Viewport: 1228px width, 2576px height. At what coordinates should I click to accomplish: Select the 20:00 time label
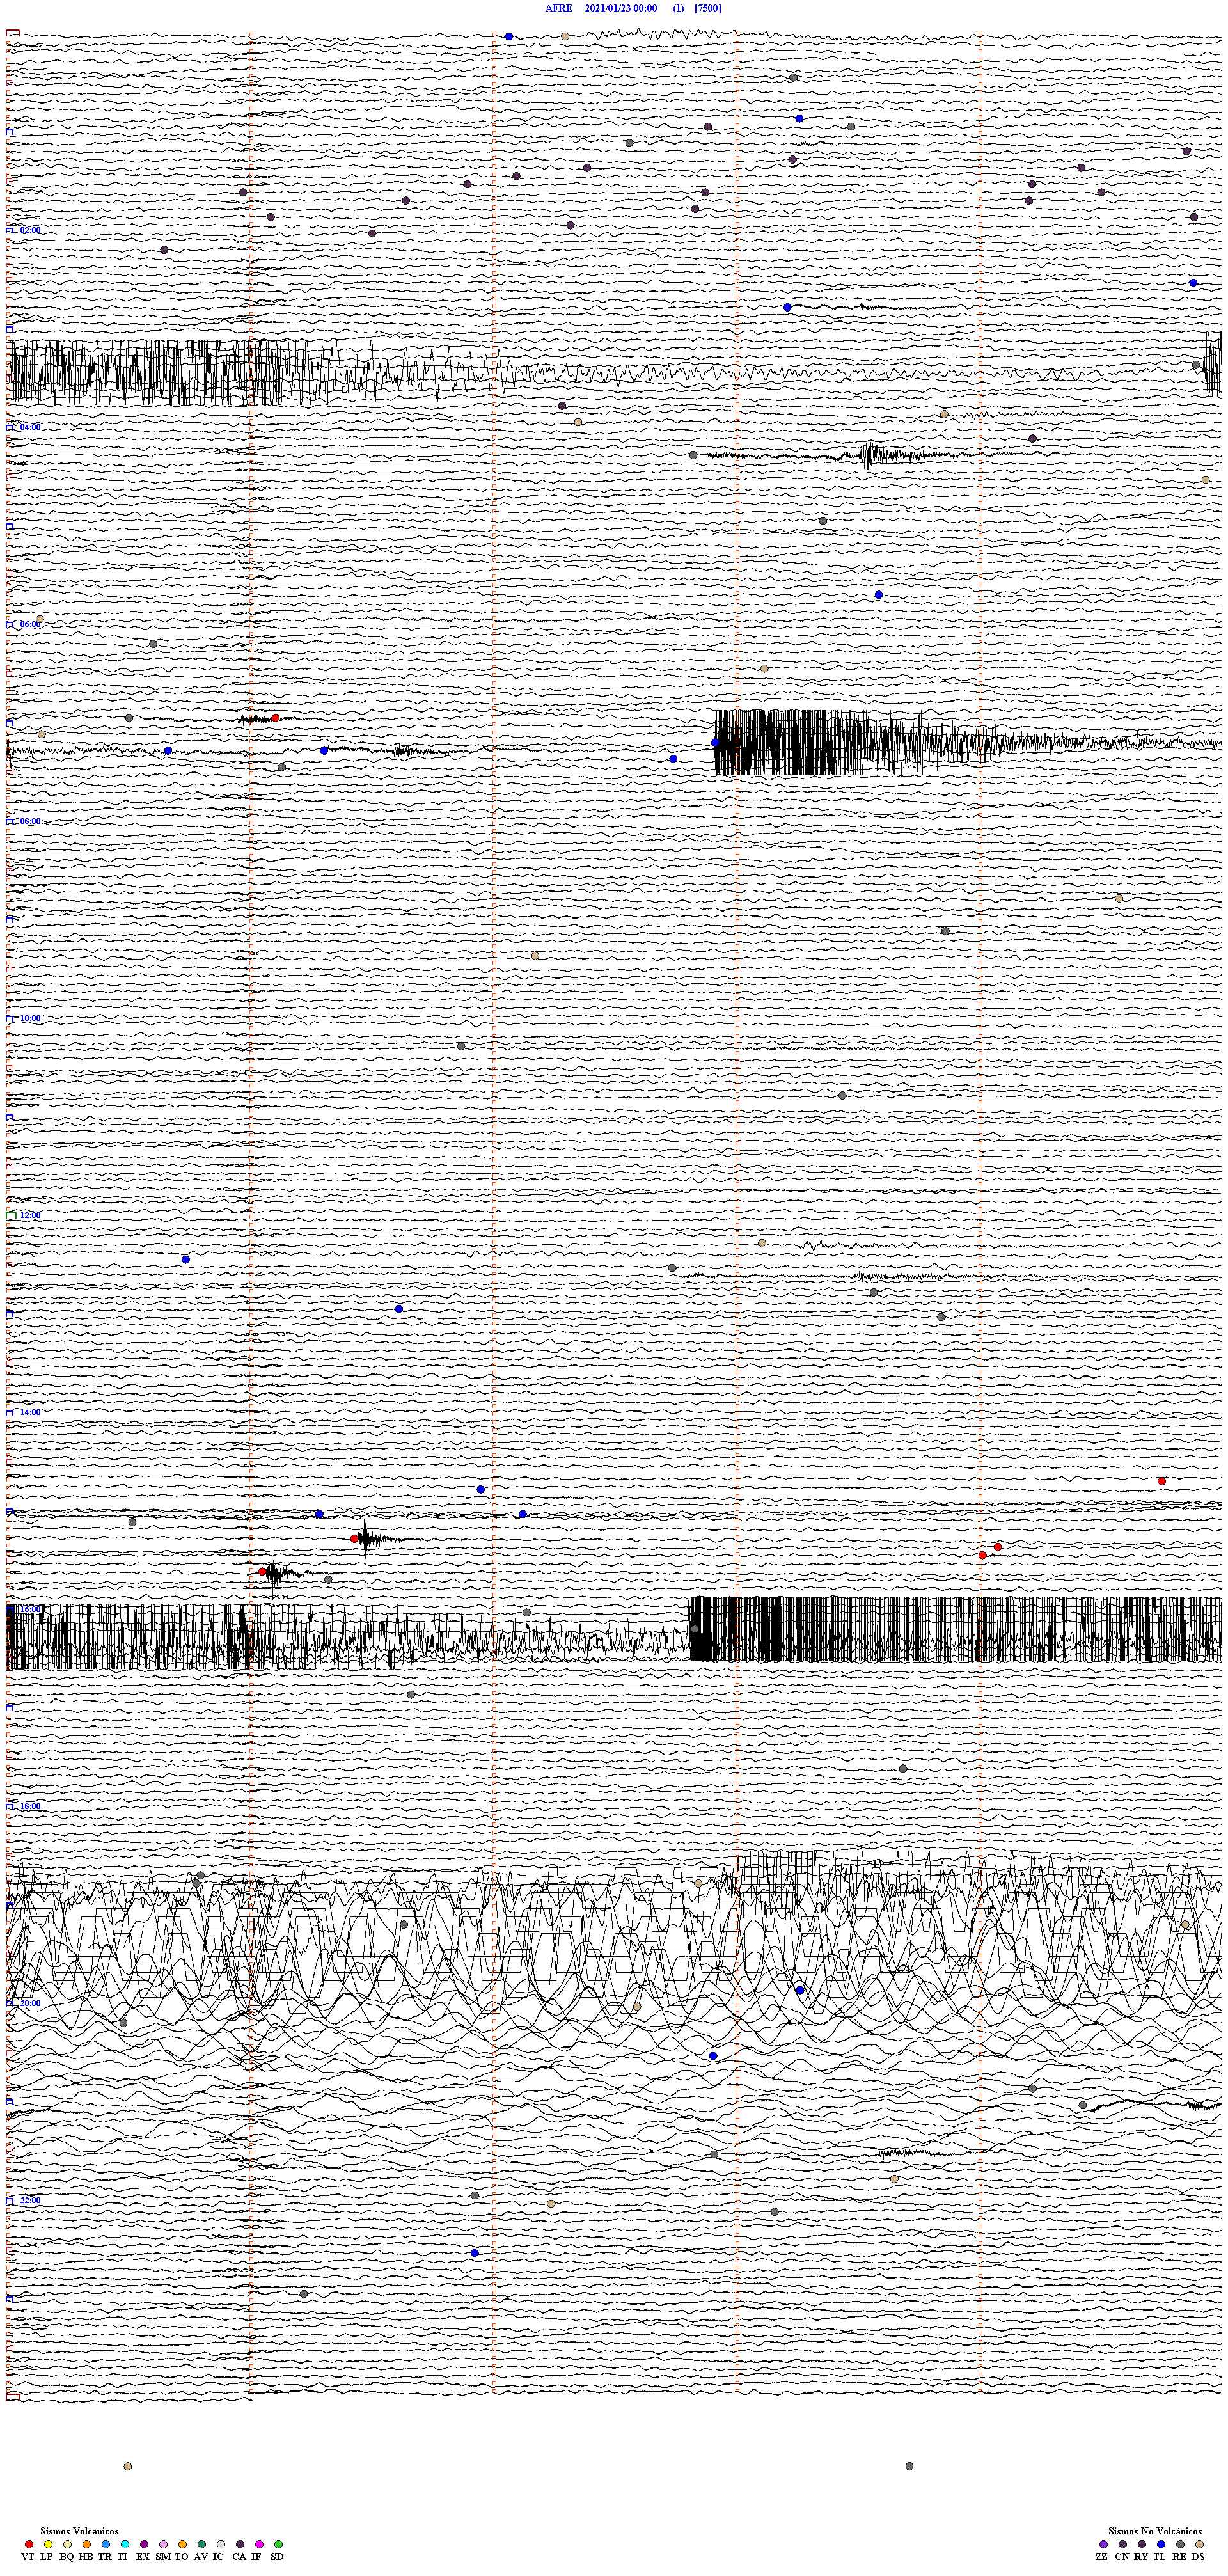pos(30,2003)
